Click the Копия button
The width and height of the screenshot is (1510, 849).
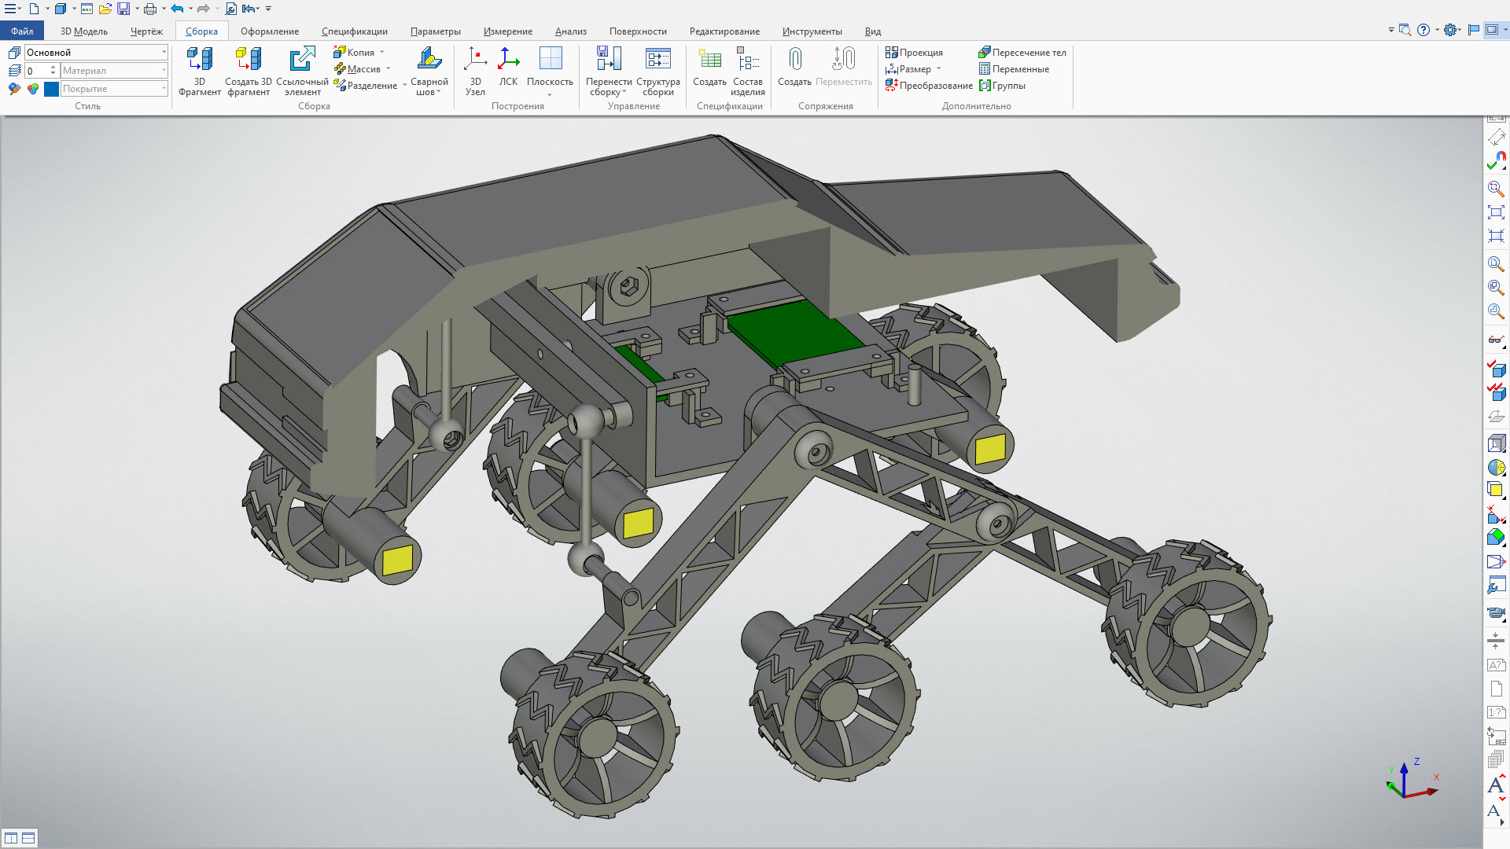(x=354, y=52)
